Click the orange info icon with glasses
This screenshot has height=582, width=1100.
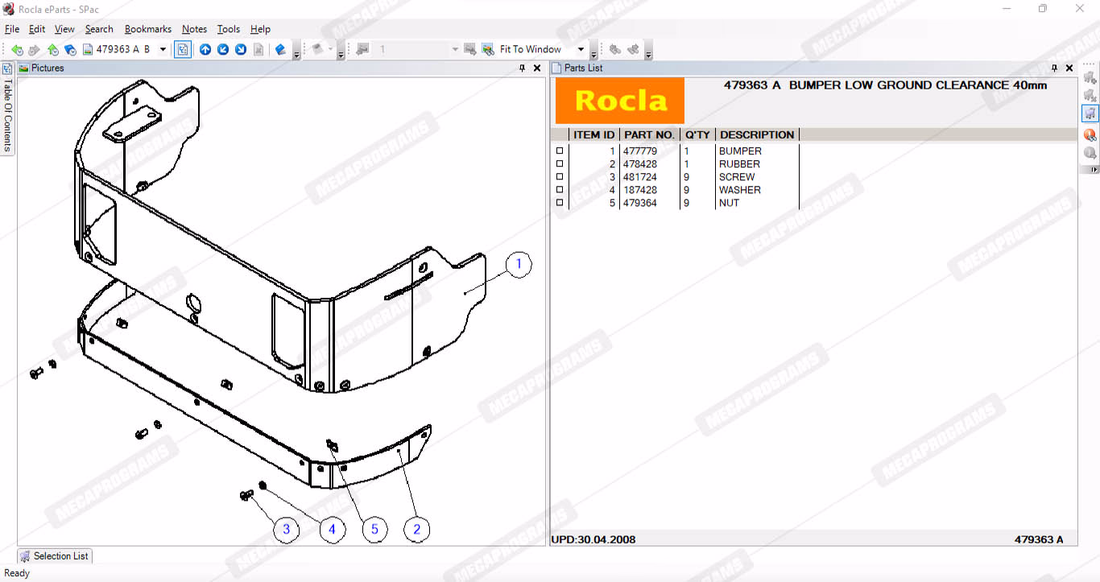pyautogui.click(x=1090, y=134)
